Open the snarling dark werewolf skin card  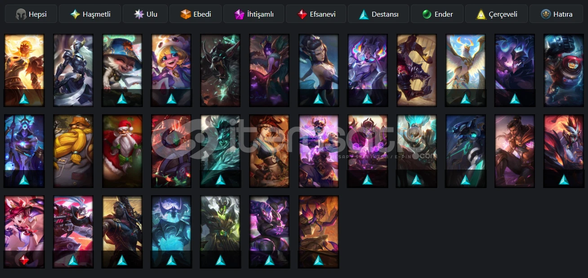coord(220,70)
